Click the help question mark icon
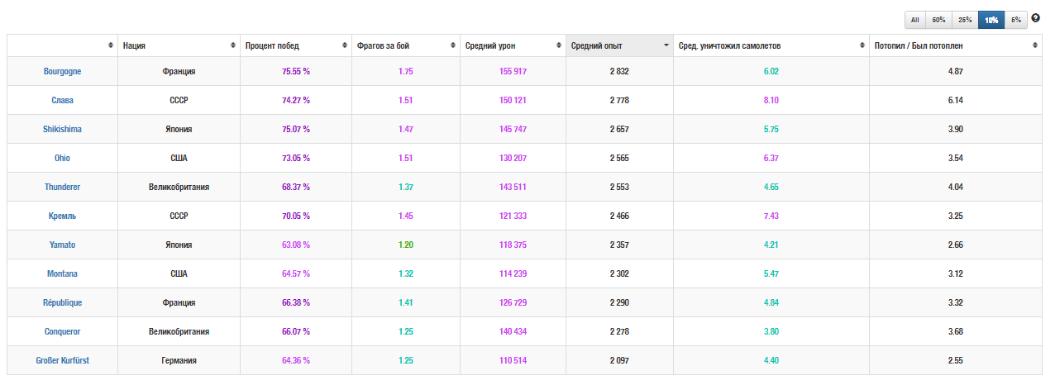Image resolution: width=1060 pixels, height=385 pixels. tap(1035, 18)
